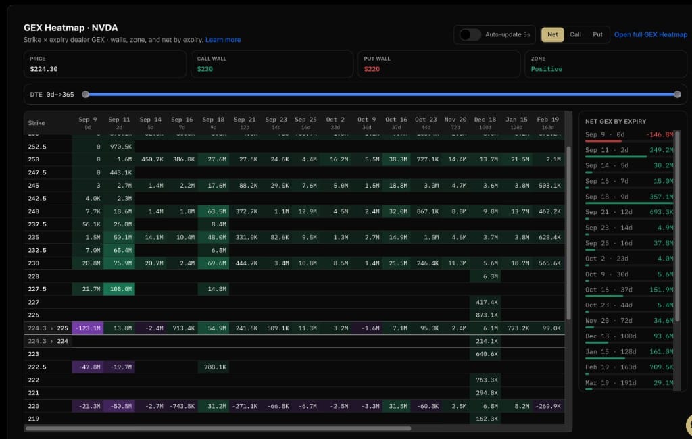Screen dimensions: 692x439
Task: Click the Sep 11 column header
Action: point(119,123)
